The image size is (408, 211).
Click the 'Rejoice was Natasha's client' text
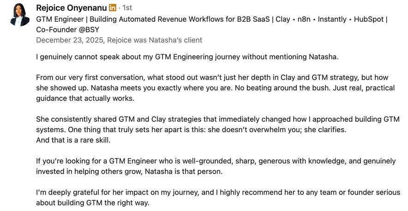pyautogui.click(x=155, y=40)
